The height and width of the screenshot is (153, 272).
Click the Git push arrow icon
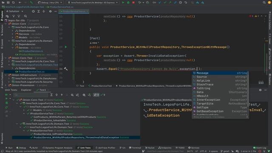tap(170, 3)
